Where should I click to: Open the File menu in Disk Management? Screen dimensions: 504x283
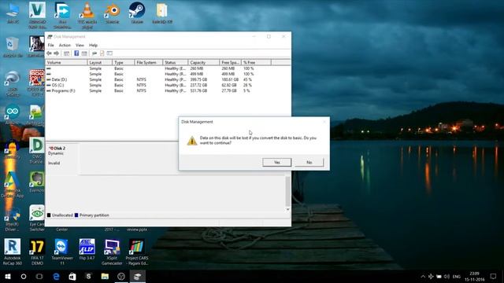pos(50,46)
